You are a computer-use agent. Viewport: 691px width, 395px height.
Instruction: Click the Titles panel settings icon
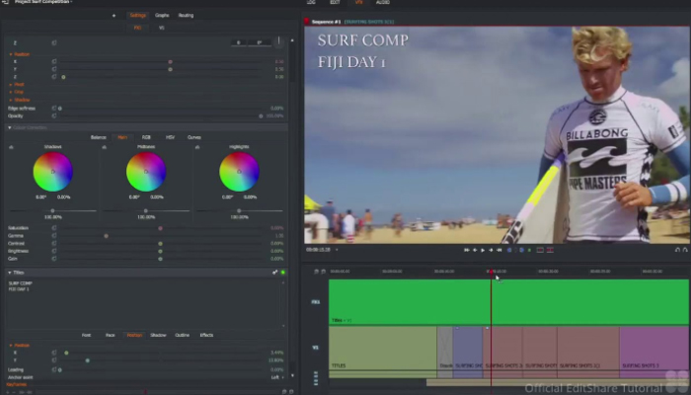tap(274, 272)
